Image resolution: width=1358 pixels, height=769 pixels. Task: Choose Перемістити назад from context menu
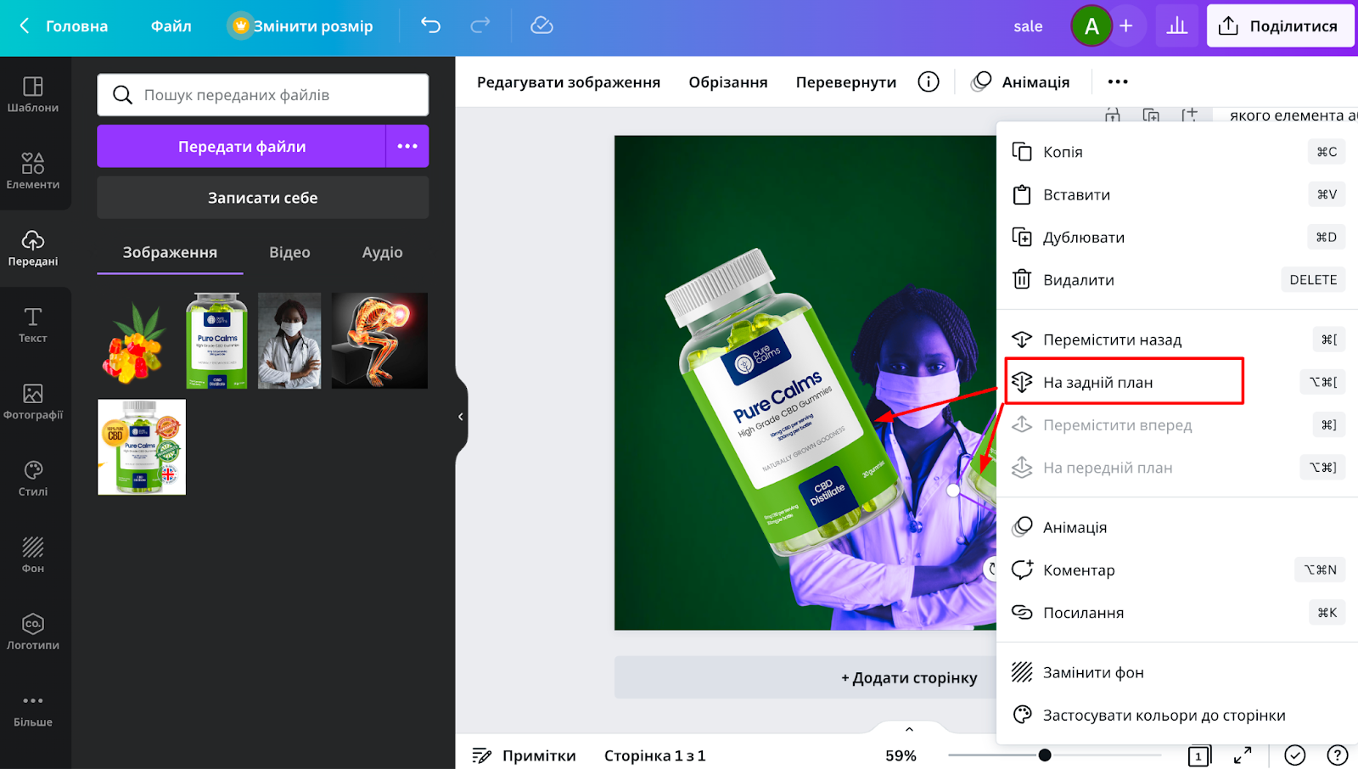tap(1177, 340)
